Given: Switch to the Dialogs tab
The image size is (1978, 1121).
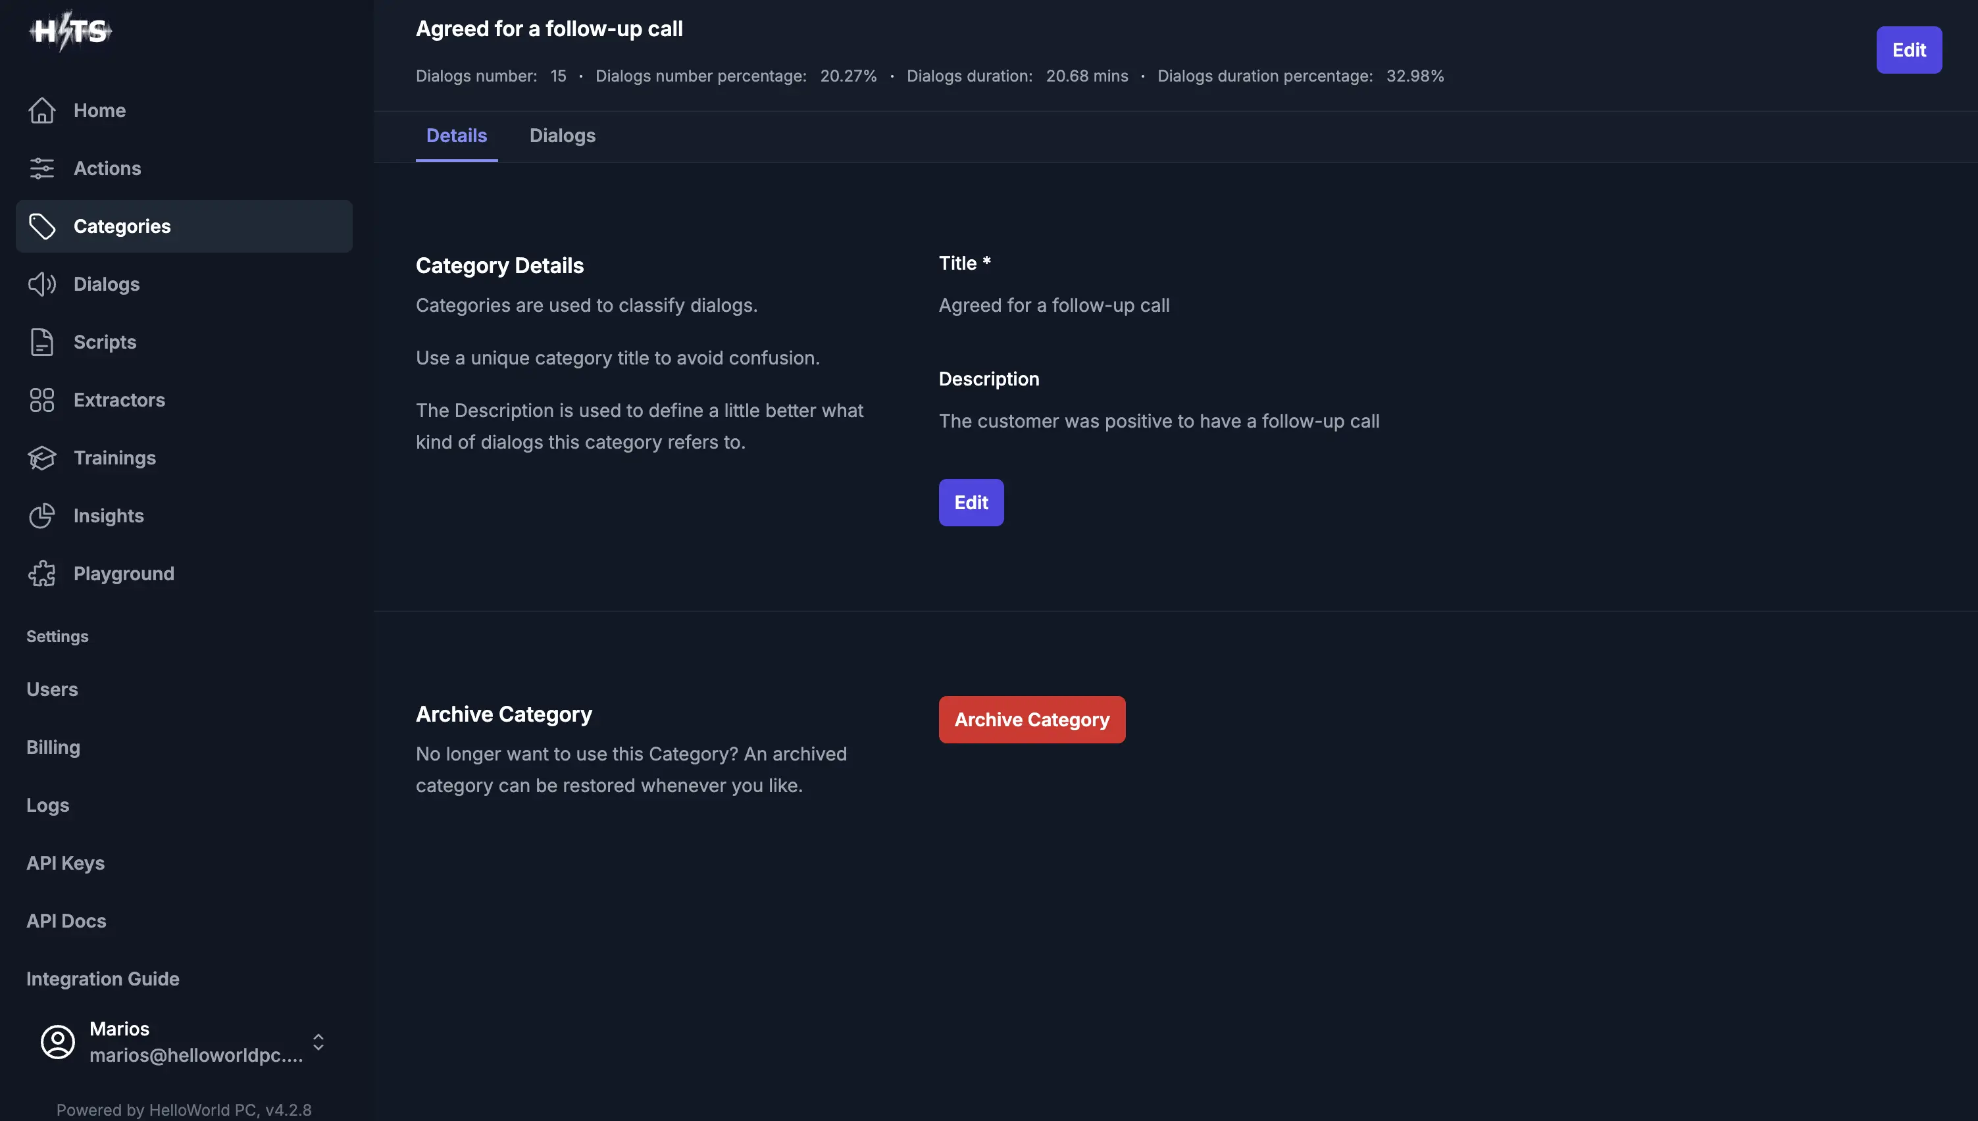Looking at the screenshot, I should pos(562,136).
